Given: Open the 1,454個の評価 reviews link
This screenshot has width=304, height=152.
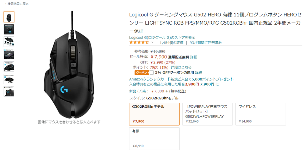Looking at the screenshot, I should pos(171,43).
